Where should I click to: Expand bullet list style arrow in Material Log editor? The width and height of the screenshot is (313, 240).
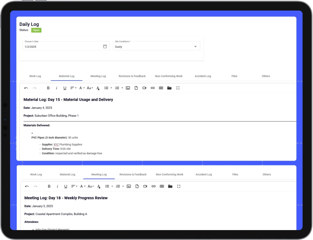click(111, 88)
